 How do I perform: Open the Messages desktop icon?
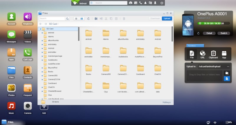click(12, 34)
